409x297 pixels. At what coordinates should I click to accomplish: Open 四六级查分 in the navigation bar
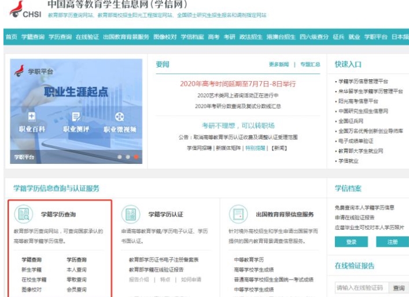click(x=314, y=37)
